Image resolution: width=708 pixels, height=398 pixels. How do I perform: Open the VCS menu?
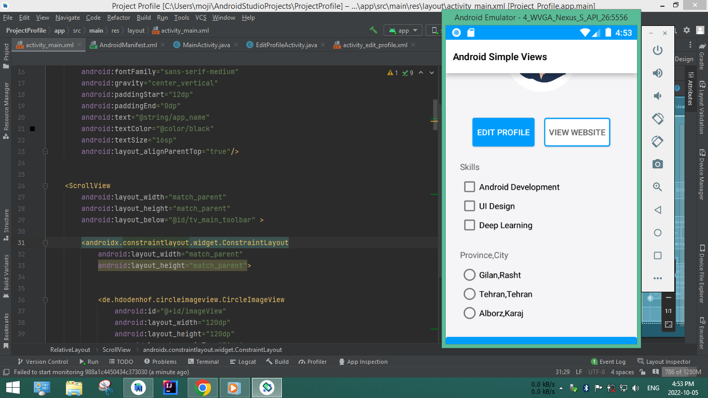coord(201,18)
